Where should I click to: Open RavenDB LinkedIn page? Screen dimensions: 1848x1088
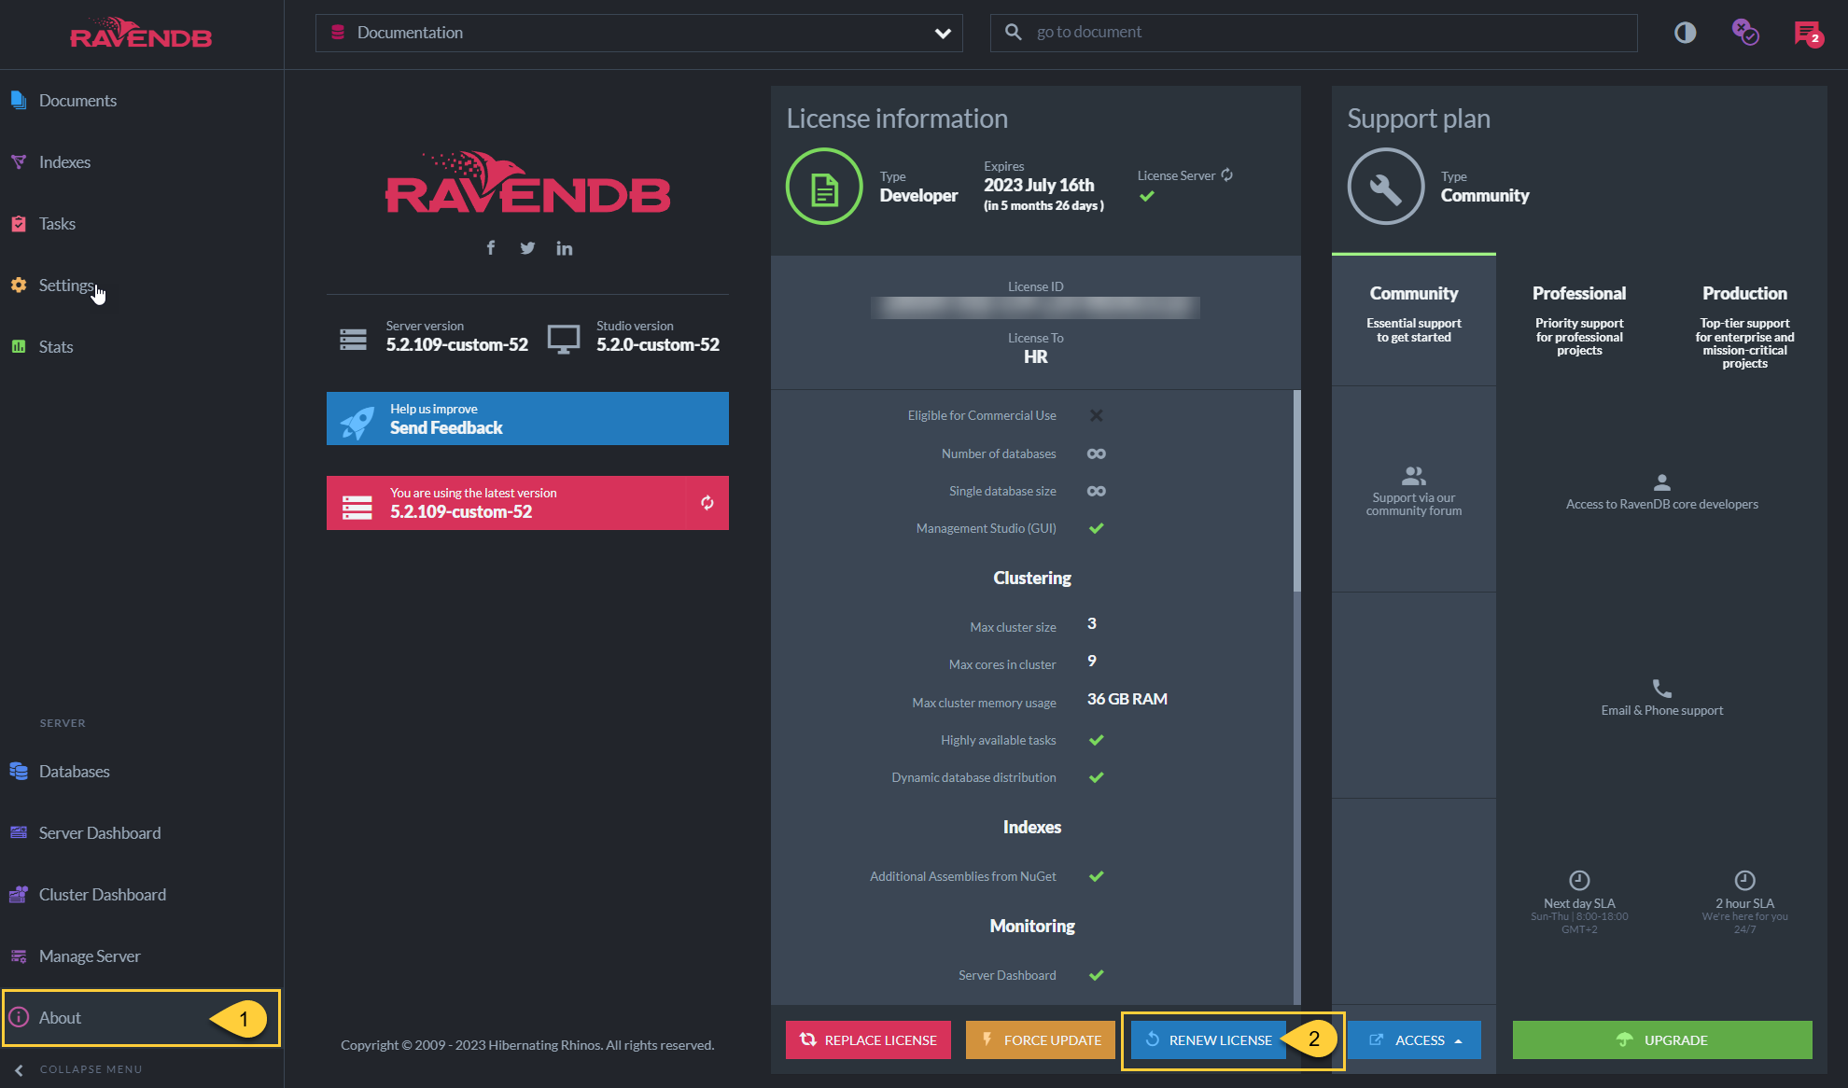[564, 247]
